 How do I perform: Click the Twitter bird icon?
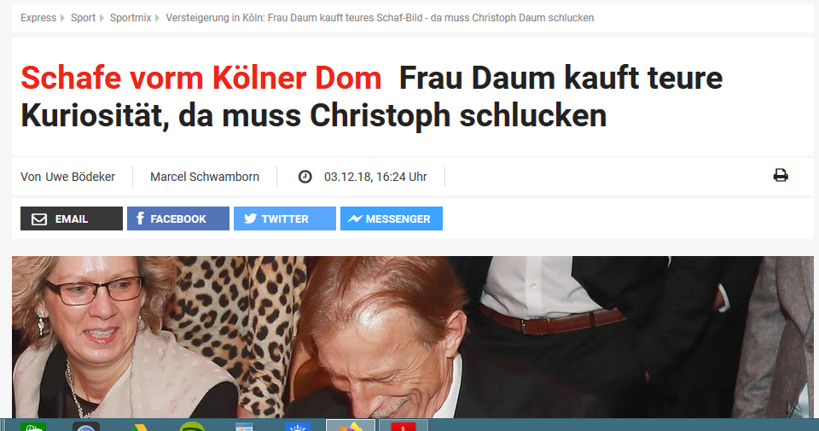(x=250, y=218)
